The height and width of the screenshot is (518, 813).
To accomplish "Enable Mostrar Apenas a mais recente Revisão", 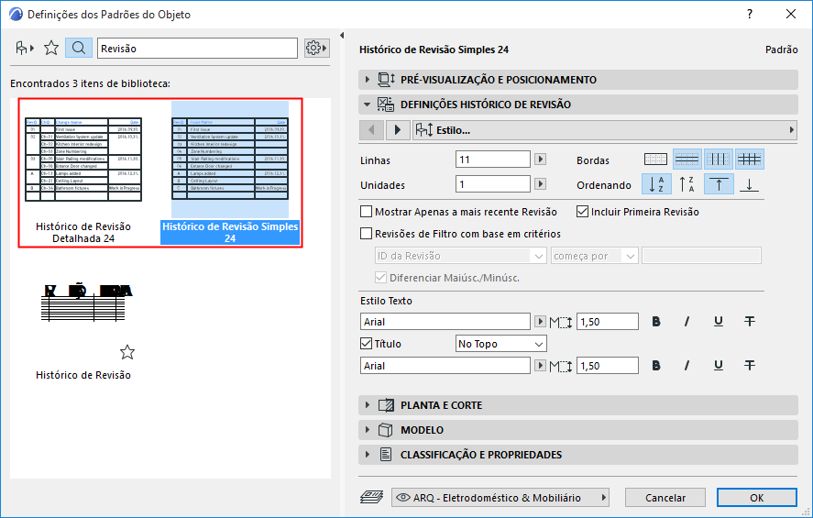I will pyautogui.click(x=366, y=212).
